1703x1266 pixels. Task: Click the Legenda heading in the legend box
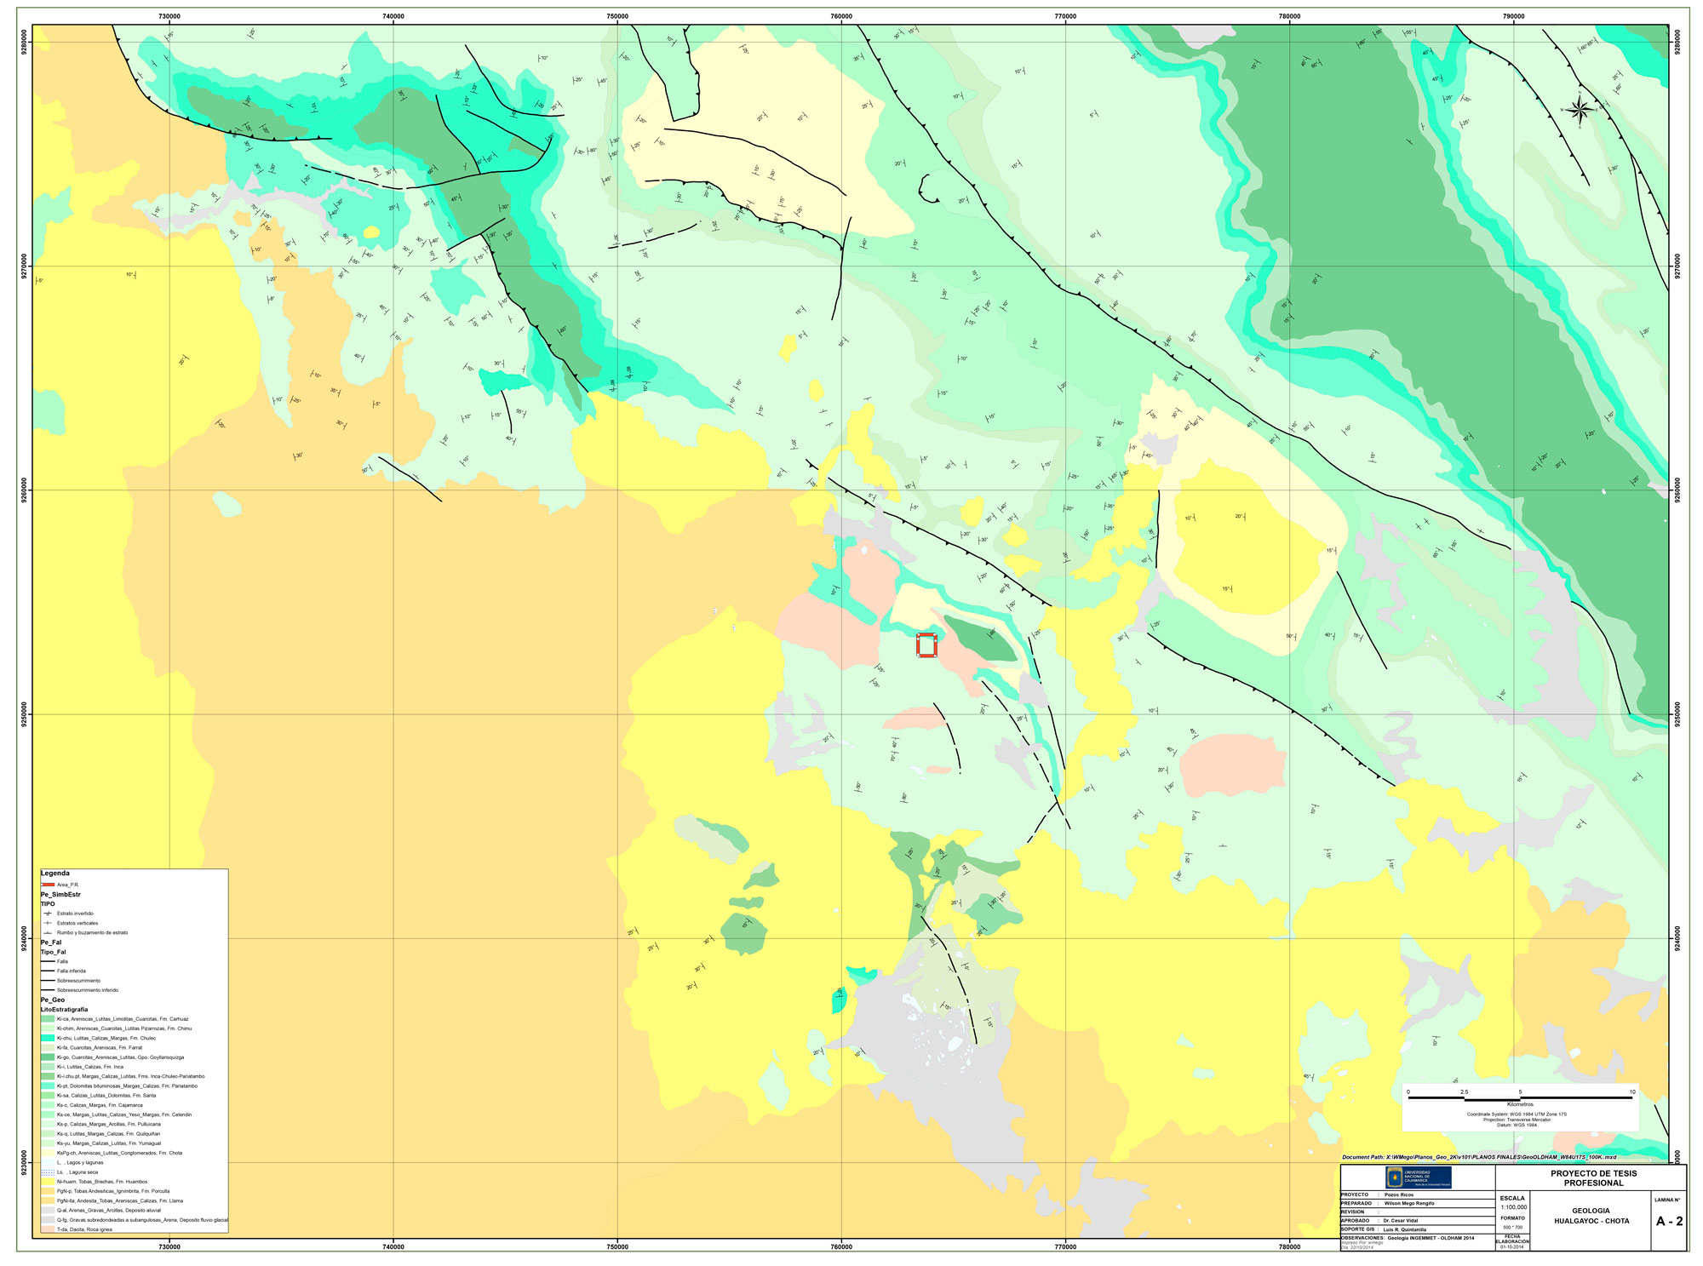pos(55,874)
